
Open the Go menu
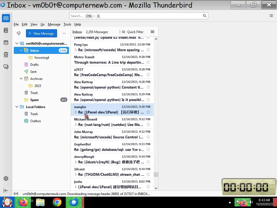click(42, 24)
